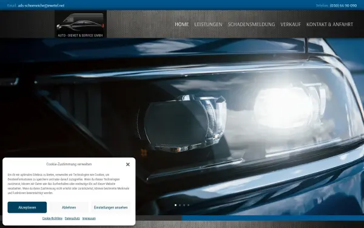Viewport: 364px width, 228px height.
Task: Open the Impressum link
Action: coord(89,218)
